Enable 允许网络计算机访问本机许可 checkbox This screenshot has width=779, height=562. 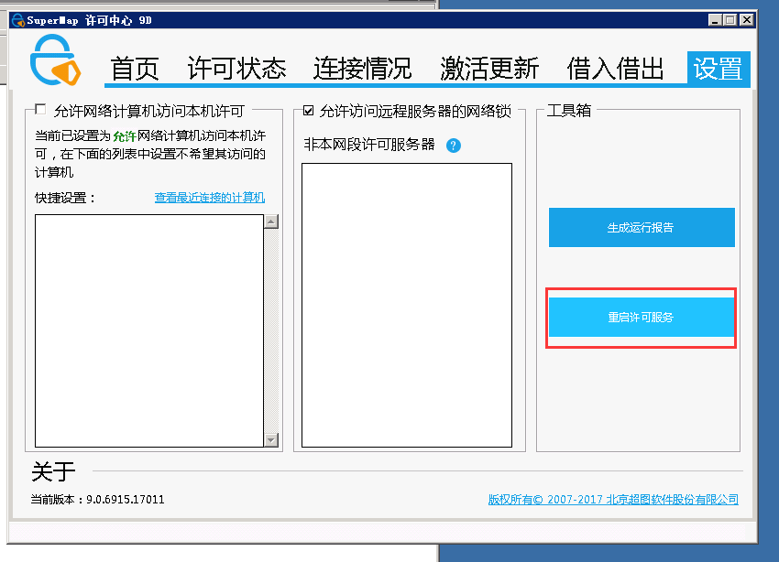pos(40,109)
